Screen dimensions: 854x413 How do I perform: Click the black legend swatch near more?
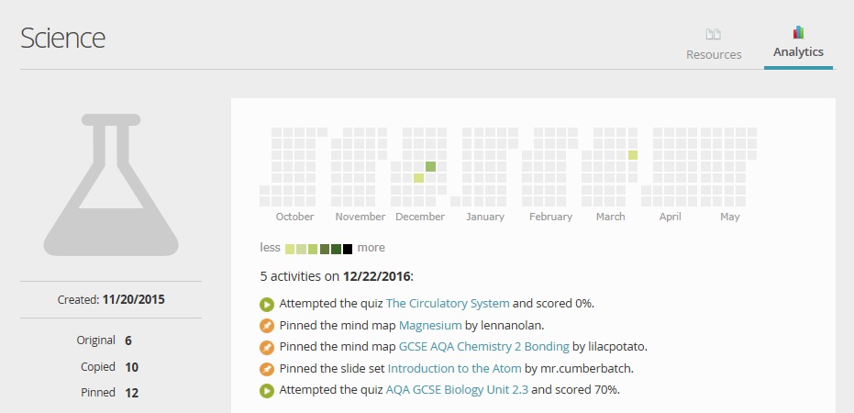[x=348, y=249]
